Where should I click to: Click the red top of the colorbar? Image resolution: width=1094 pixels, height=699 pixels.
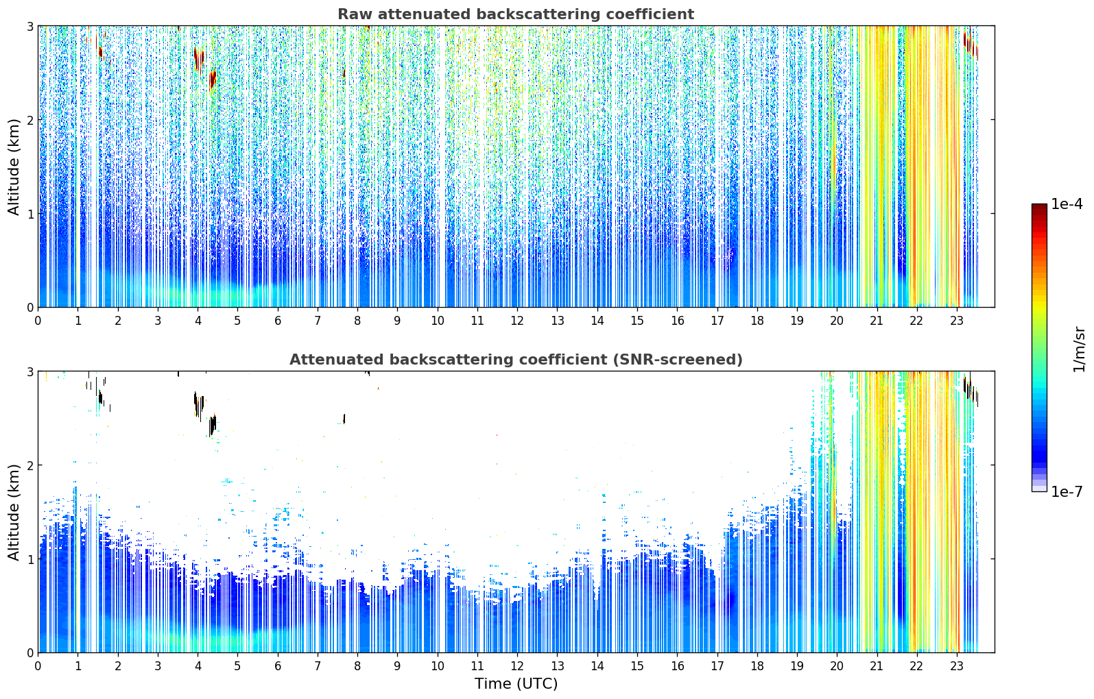click(x=1039, y=212)
